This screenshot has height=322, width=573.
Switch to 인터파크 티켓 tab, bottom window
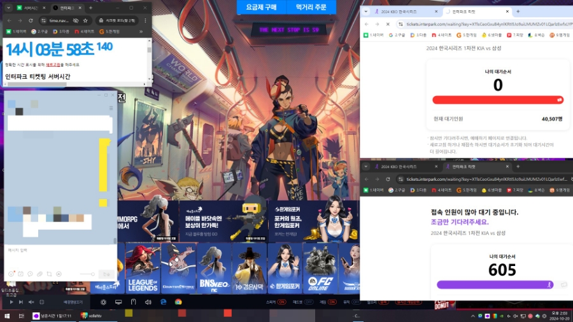tap(477, 167)
